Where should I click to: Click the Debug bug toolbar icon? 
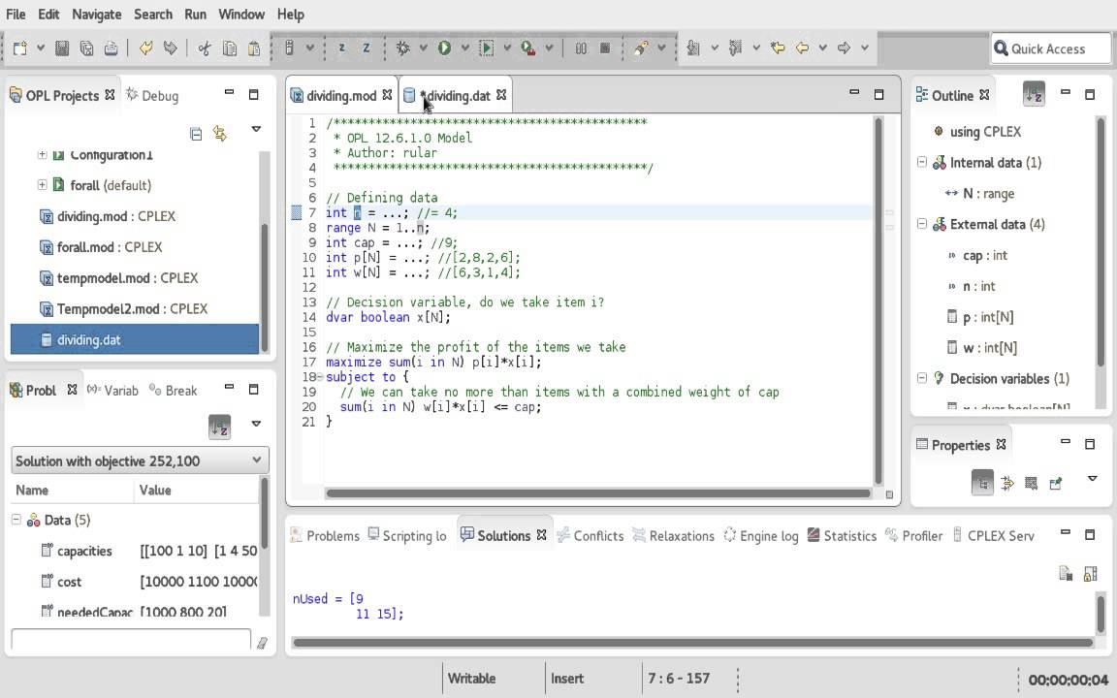pyautogui.click(x=403, y=48)
